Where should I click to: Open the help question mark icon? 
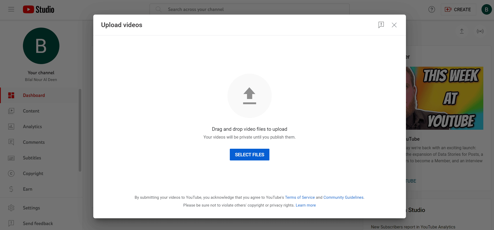pos(432,9)
